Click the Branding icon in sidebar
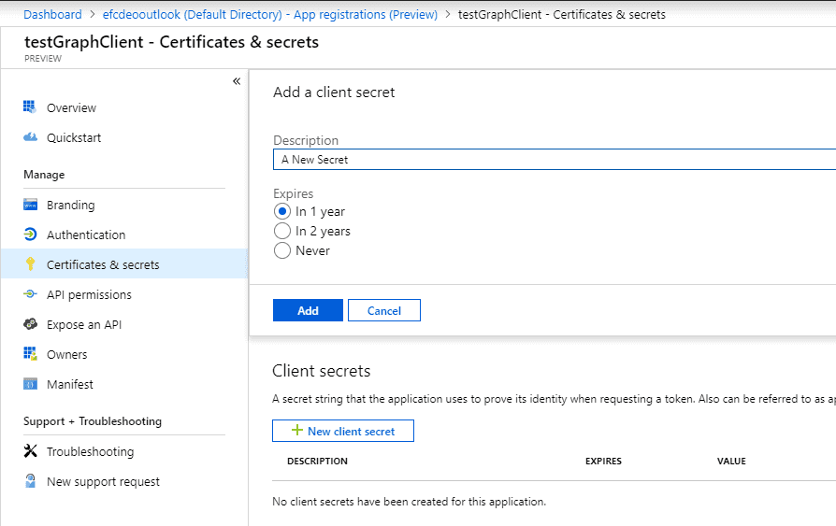 30,205
